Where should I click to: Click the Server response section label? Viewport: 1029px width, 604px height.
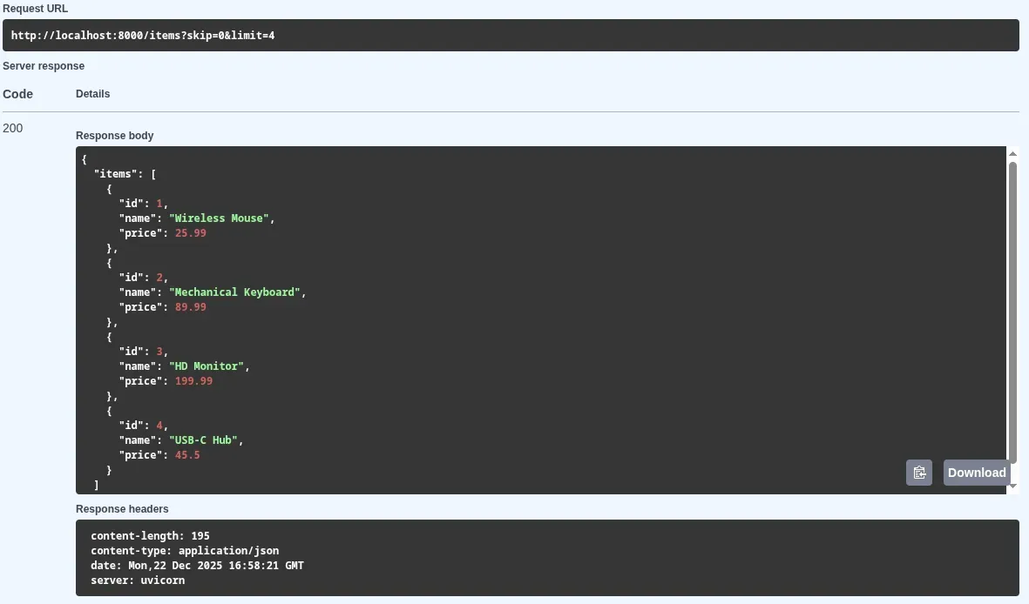pos(44,65)
